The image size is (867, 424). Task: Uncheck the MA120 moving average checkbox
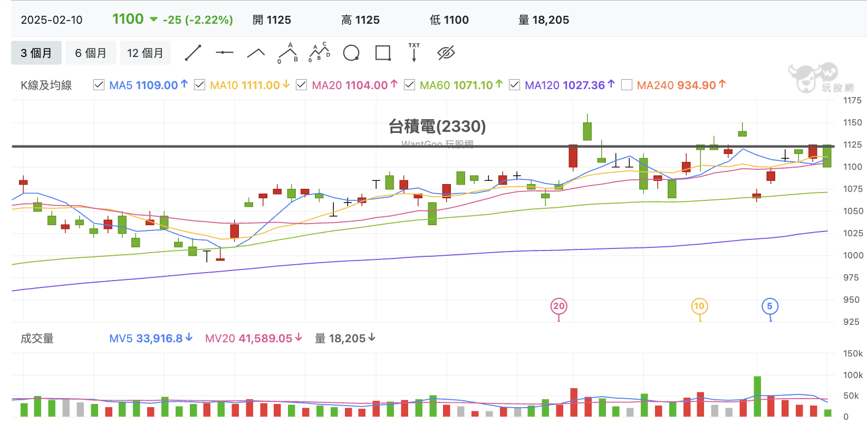(x=514, y=85)
